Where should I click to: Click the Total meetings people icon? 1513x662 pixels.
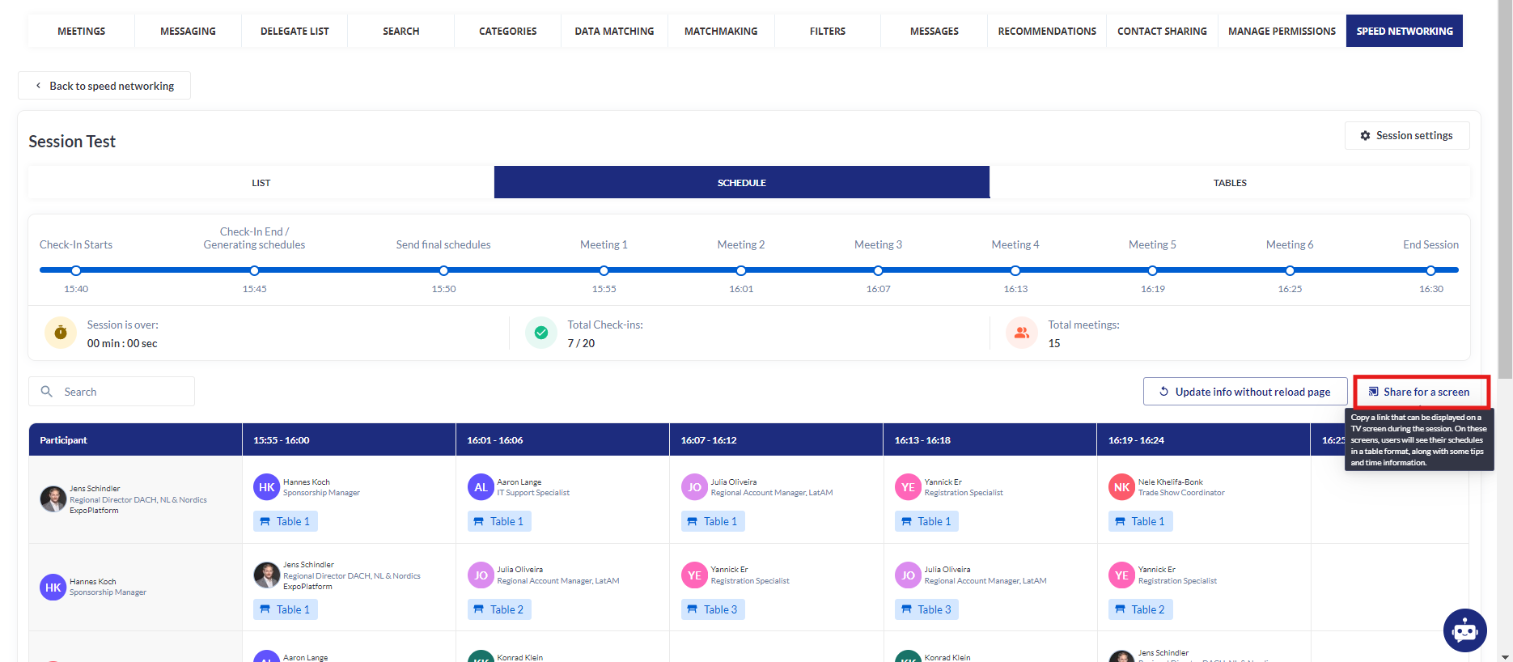[x=1022, y=333]
